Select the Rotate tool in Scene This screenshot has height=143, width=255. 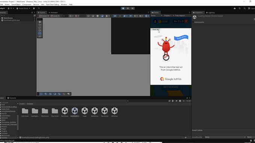pyautogui.click(x=40, y=28)
